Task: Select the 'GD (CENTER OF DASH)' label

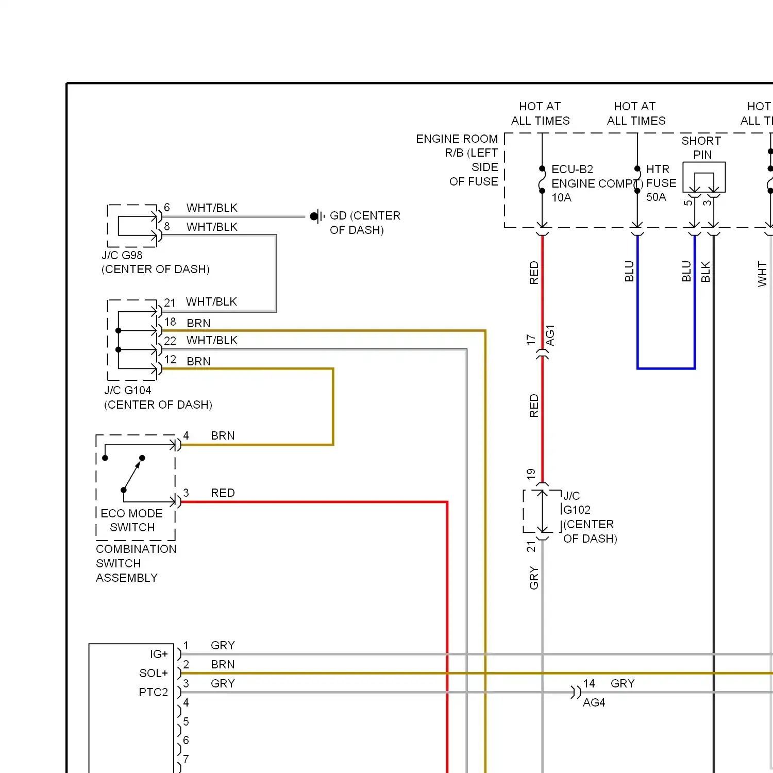Action: [x=365, y=223]
